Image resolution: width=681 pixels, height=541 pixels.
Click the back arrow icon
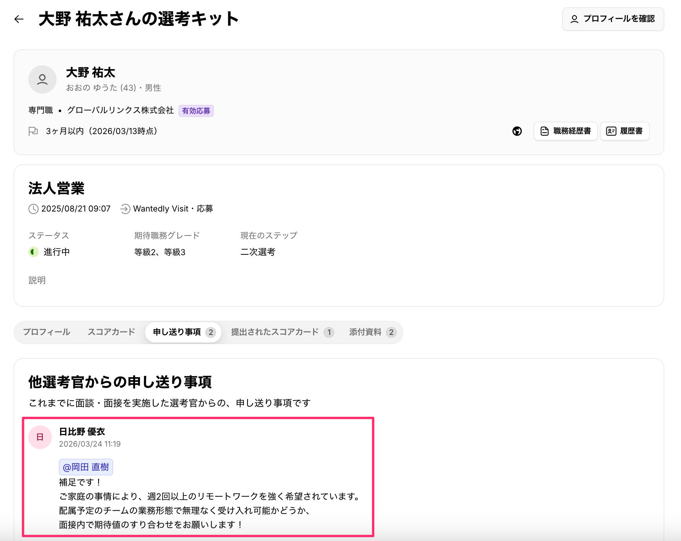click(x=19, y=19)
